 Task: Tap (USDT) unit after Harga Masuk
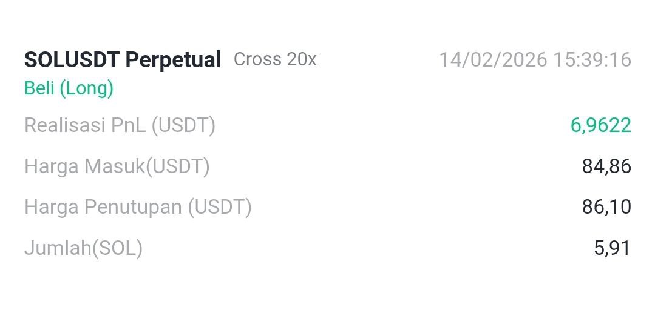coord(178,166)
